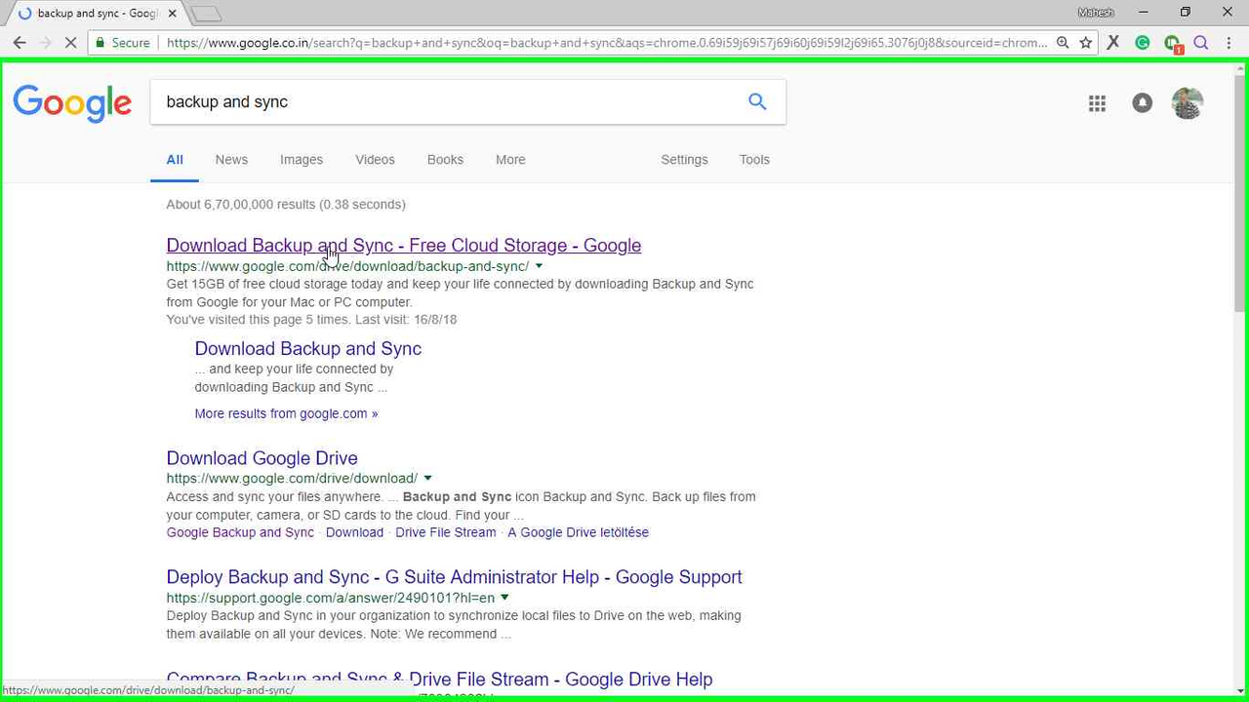This screenshot has width=1249, height=702.
Task: Select the All results tab
Action: pyautogui.click(x=175, y=160)
